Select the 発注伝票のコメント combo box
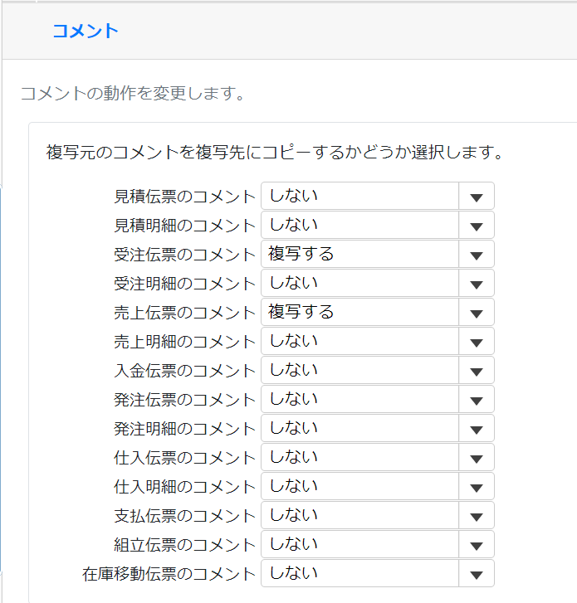Screen dimensions: 577x603 tap(377, 399)
